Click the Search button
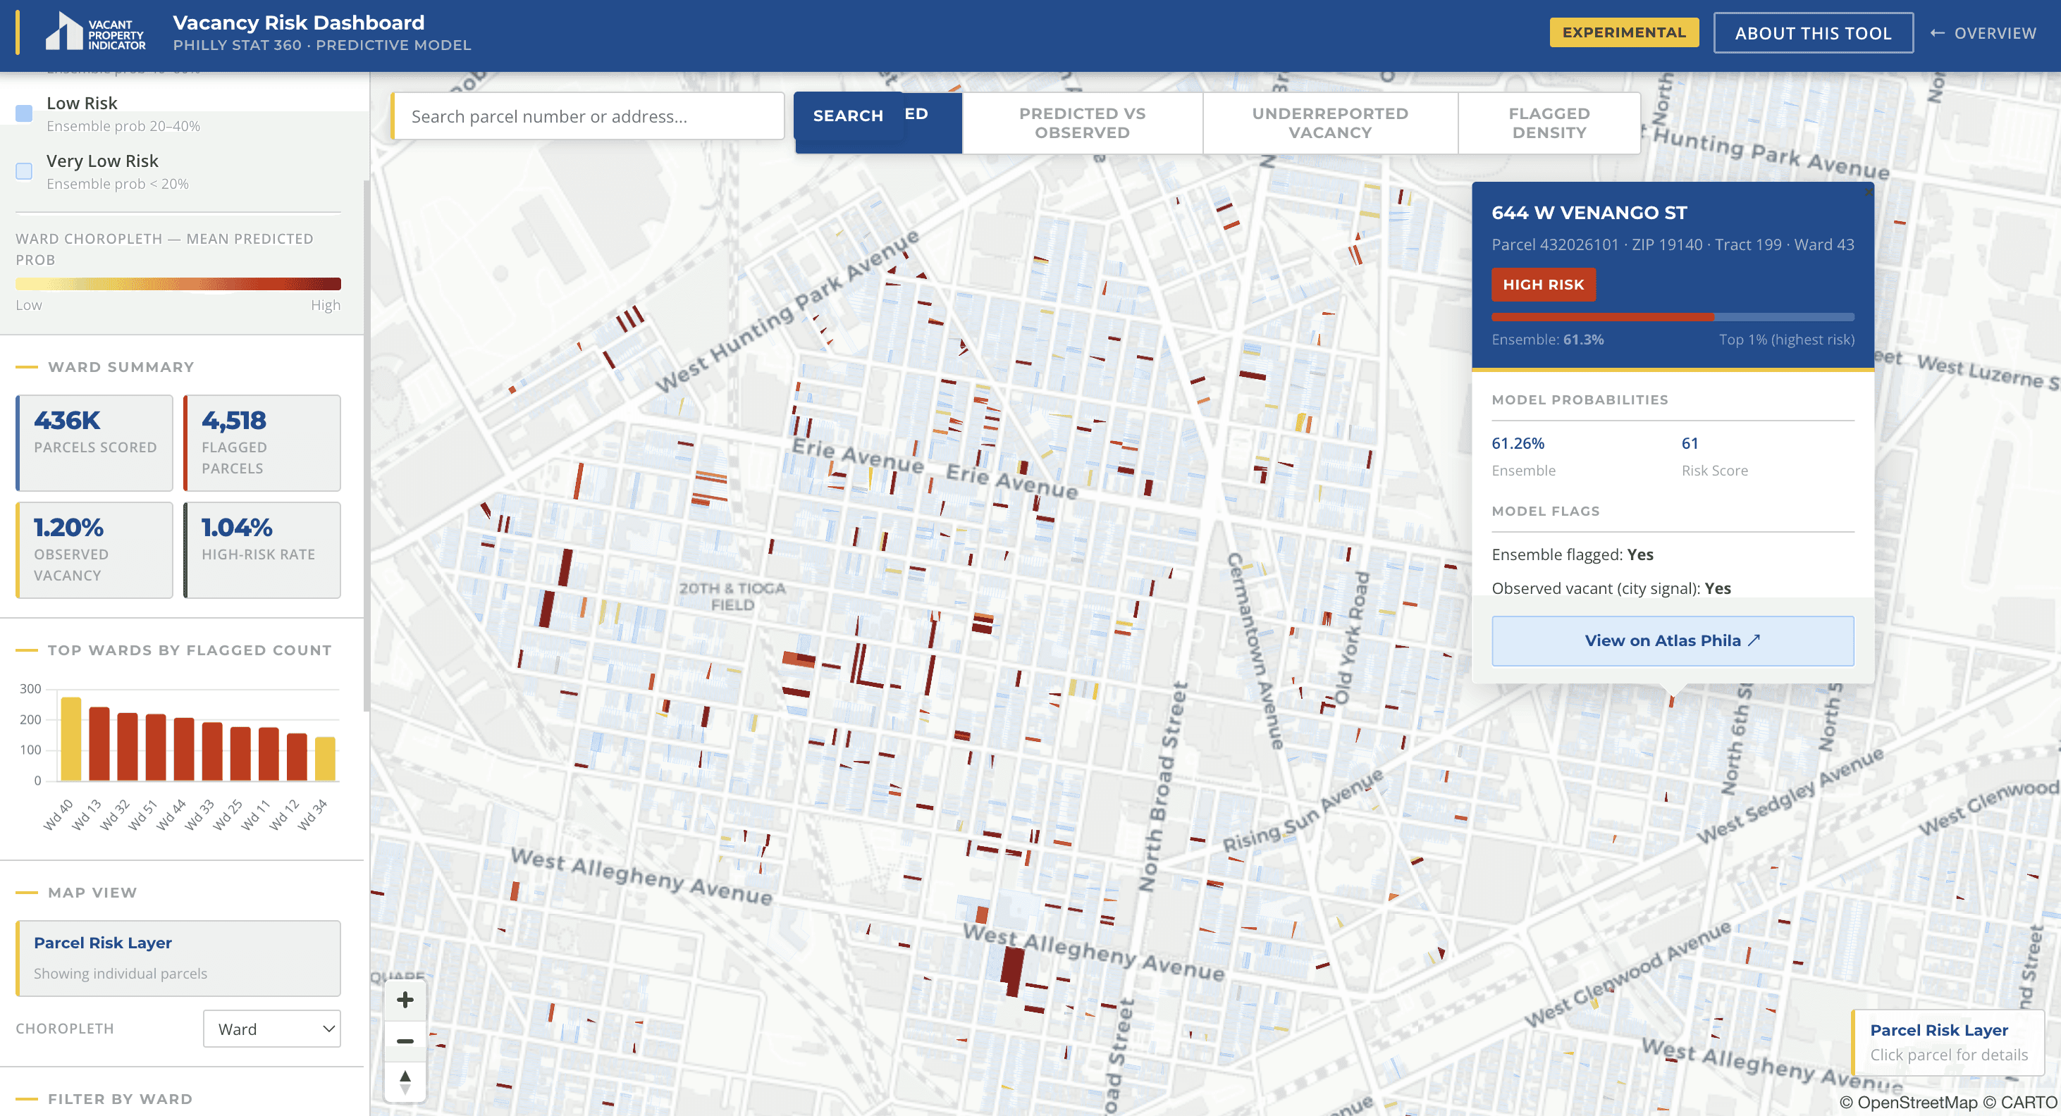Image resolution: width=2061 pixels, height=1116 pixels. click(848, 116)
